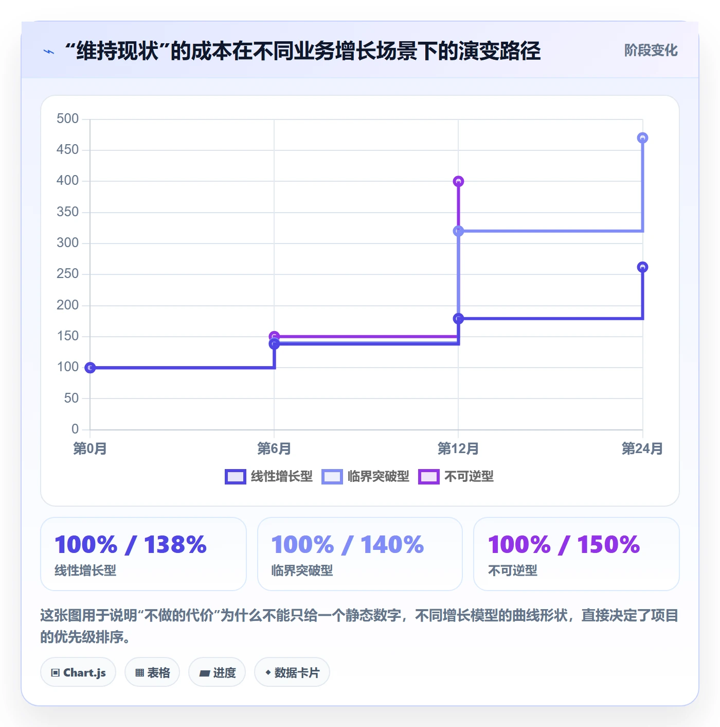Toggle 线性增长型 legend series
The height and width of the screenshot is (727, 720).
[x=268, y=477]
